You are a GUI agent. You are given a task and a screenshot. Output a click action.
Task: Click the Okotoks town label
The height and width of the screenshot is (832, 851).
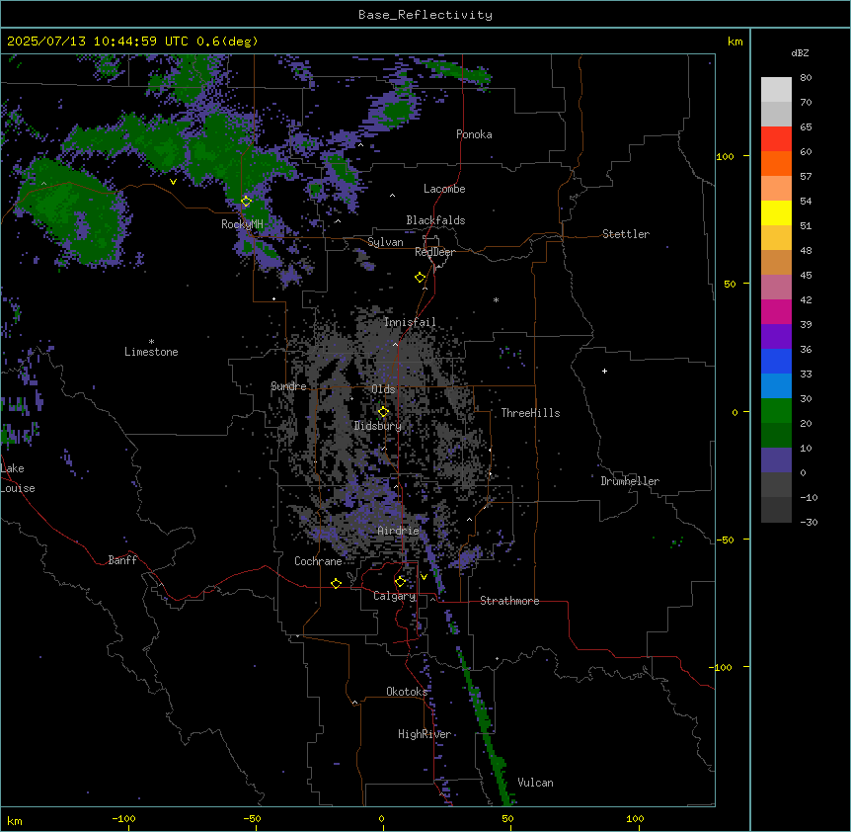point(407,692)
